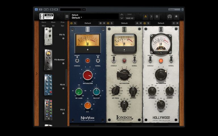The width and height of the screenshot is (218, 136).
Task: Open the Stereo channel dropdown in the top bar
Action: pyautogui.click(x=174, y=9)
